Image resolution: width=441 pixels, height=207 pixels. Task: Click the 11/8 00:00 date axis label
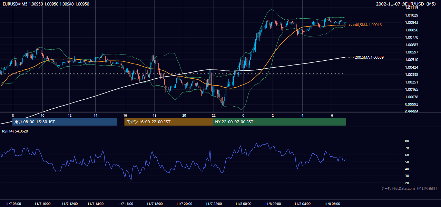click(x=243, y=204)
